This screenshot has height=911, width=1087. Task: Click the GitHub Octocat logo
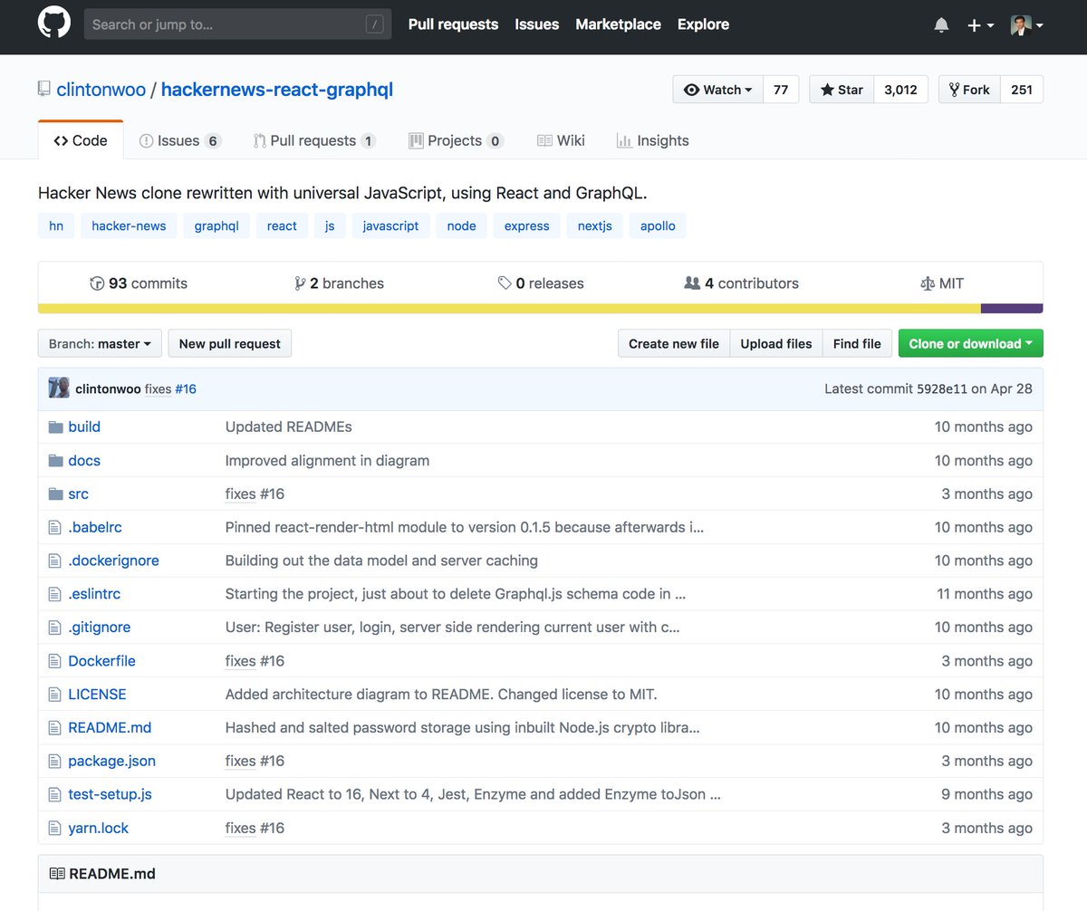(53, 24)
